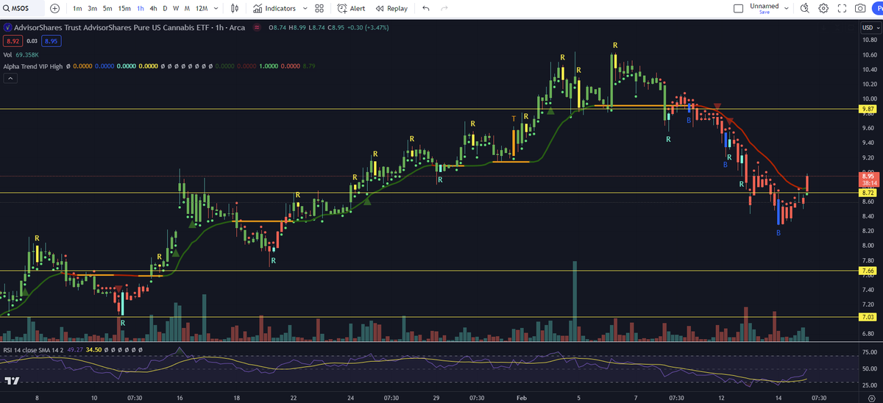This screenshot has width=883, height=403.
Task: Switch to the weekly W timeframe
Action: click(x=175, y=8)
